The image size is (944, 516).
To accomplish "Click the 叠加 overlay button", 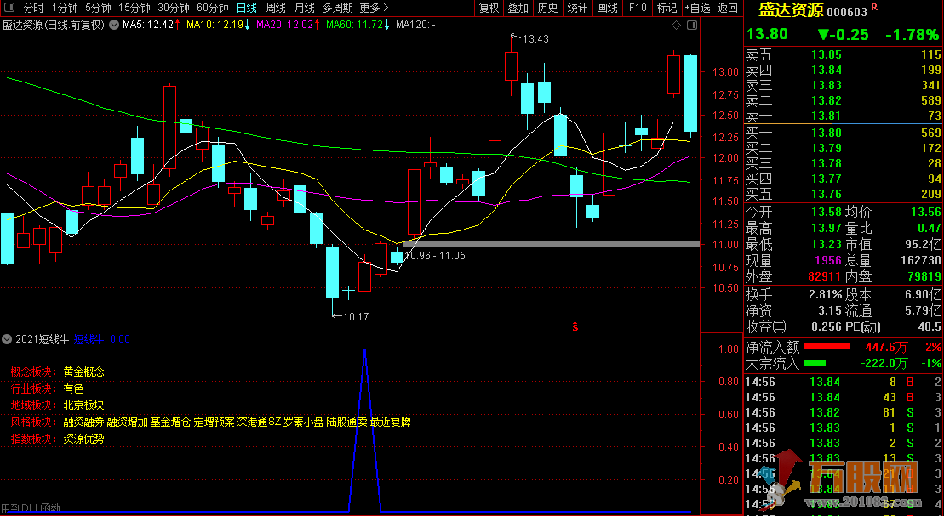I will click(518, 8).
